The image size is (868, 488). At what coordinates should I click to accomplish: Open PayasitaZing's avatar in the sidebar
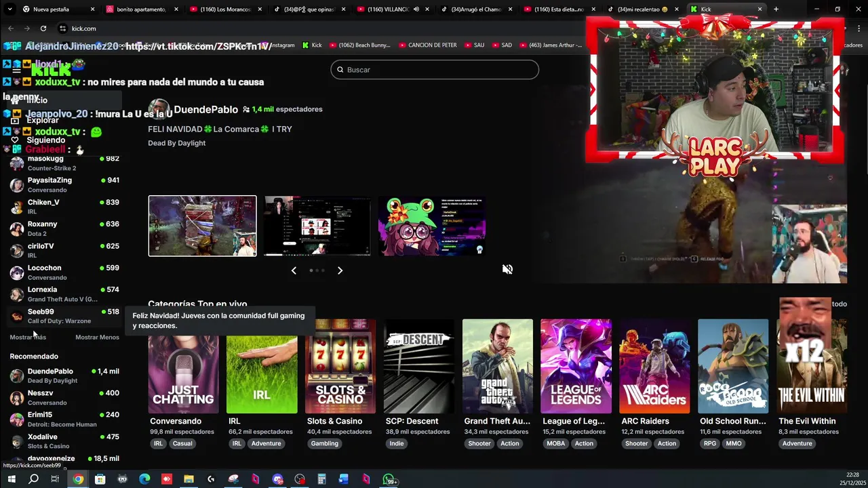click(17, 185)
